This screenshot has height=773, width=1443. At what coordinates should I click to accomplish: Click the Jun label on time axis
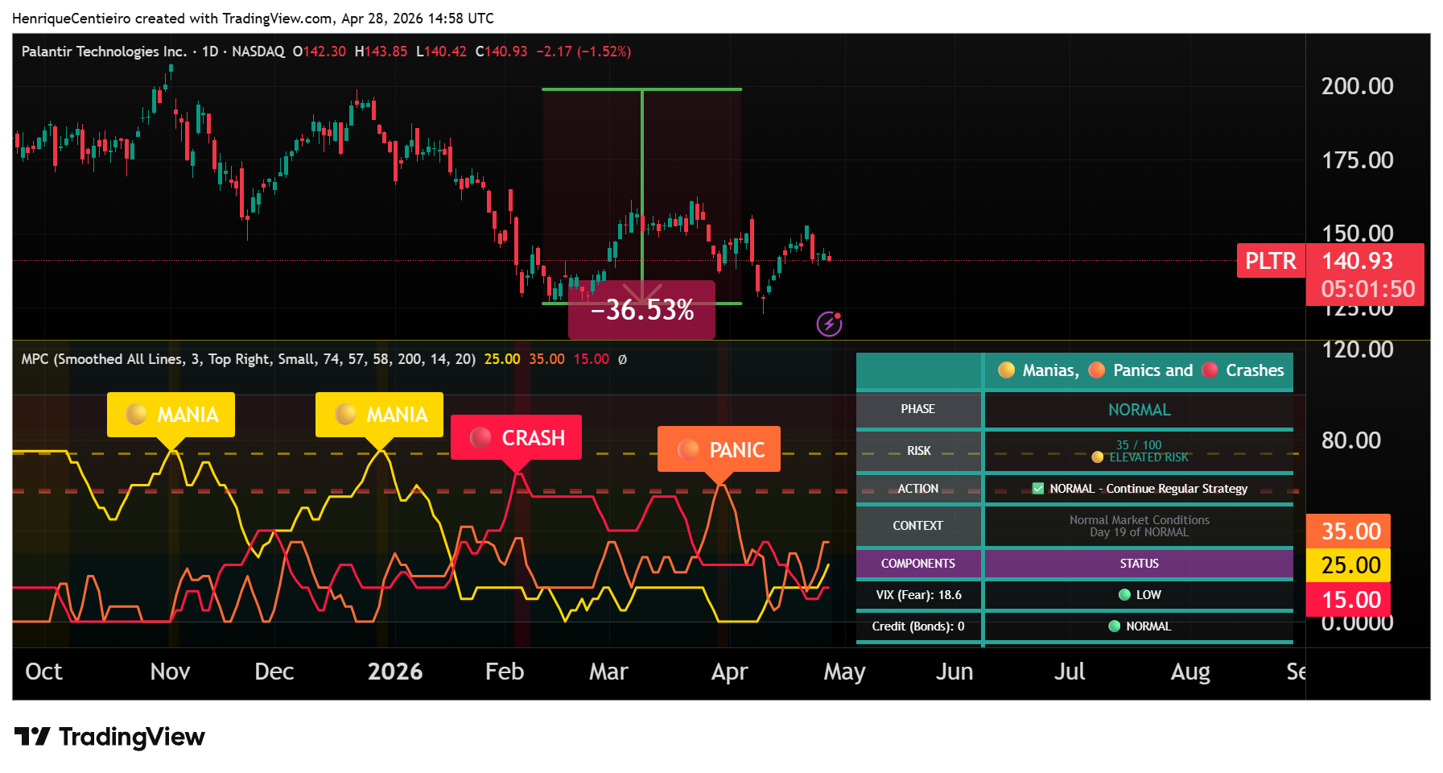coord(954,672)
